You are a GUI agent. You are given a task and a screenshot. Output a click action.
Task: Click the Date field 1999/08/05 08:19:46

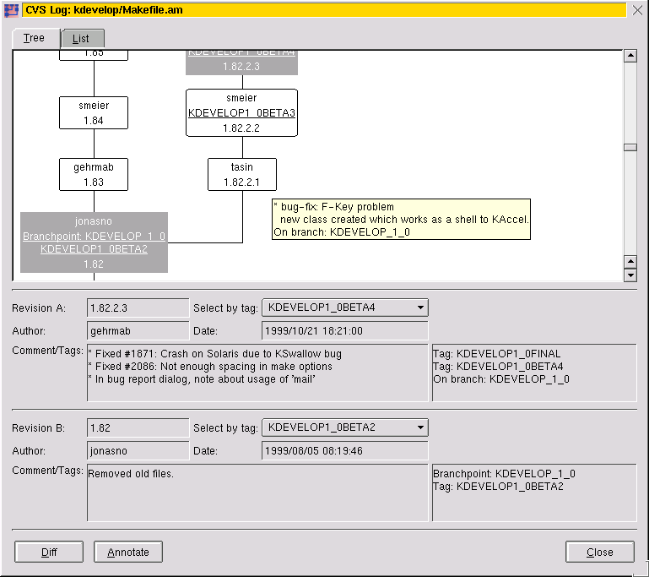click(345, 450)
